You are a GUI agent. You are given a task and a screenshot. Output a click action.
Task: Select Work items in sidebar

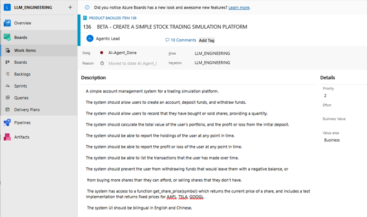(x=25, y=50)
